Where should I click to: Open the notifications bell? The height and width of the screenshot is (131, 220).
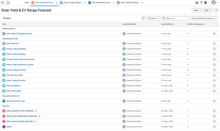pos(206,2)
